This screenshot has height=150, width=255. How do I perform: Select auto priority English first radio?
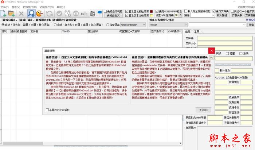3,25
